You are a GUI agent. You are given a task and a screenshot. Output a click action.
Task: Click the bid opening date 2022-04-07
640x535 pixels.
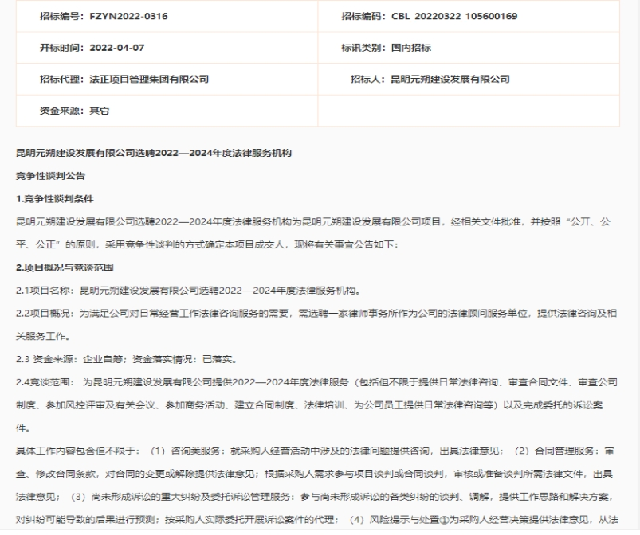[x=116, y=48]
